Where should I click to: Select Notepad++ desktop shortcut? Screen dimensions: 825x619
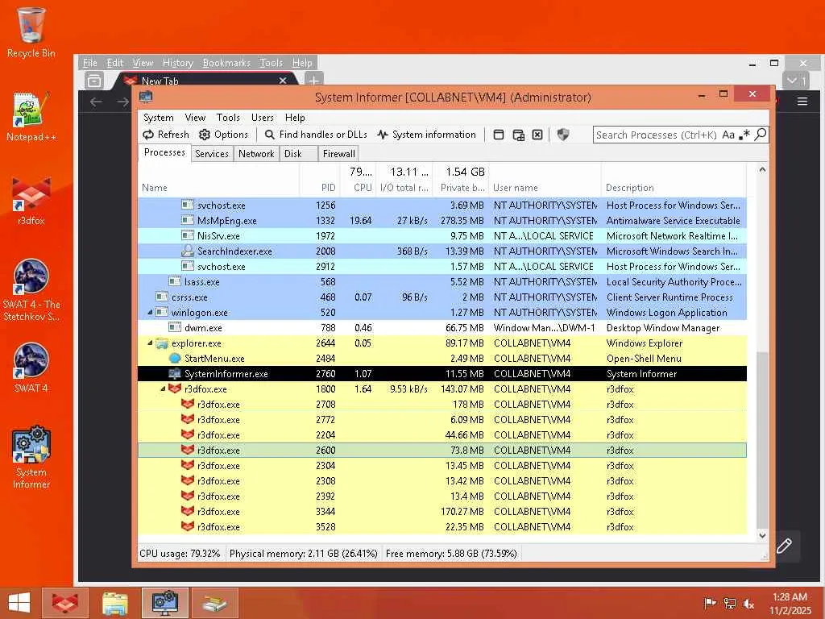(x=31, y=117)
